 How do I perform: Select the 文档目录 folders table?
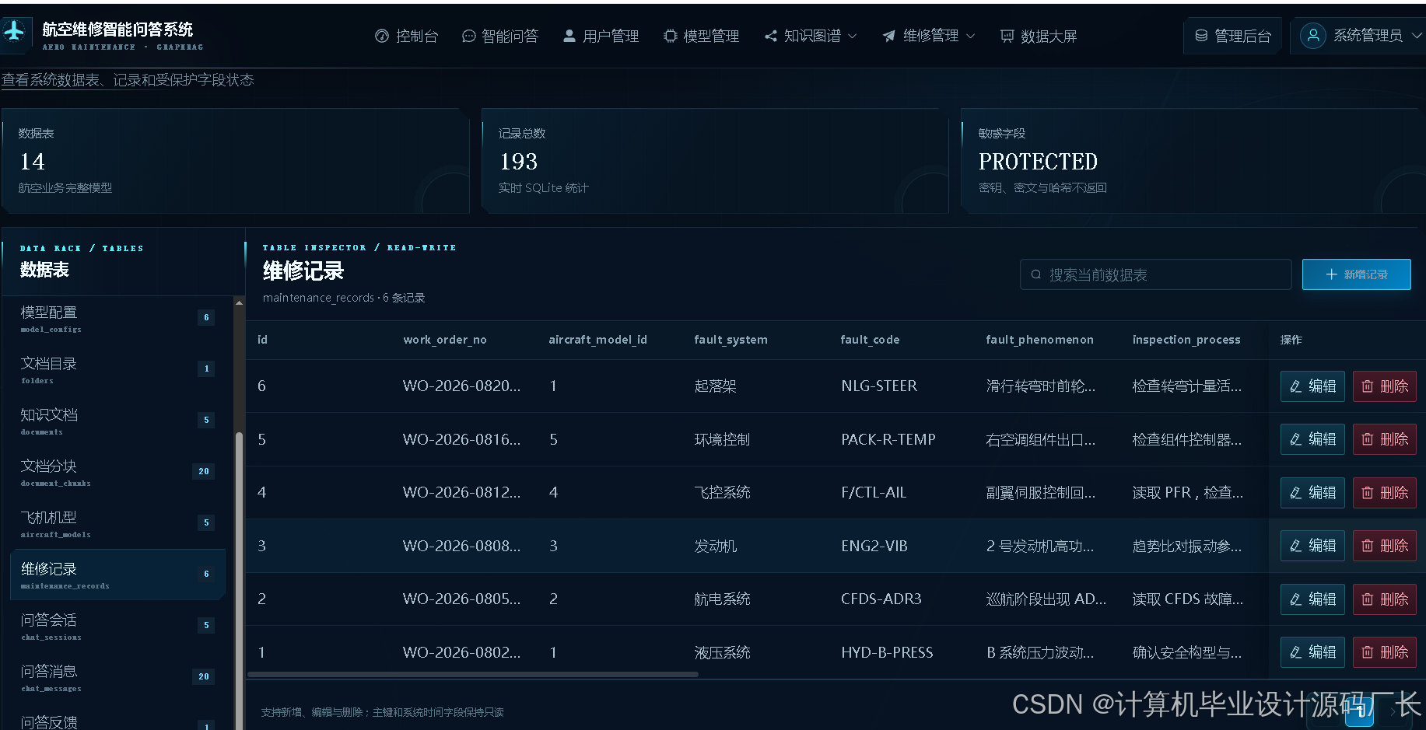tap(117, 370)
